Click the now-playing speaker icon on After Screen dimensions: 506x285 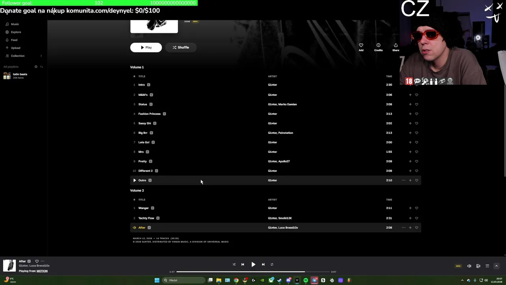coord(134,228)
